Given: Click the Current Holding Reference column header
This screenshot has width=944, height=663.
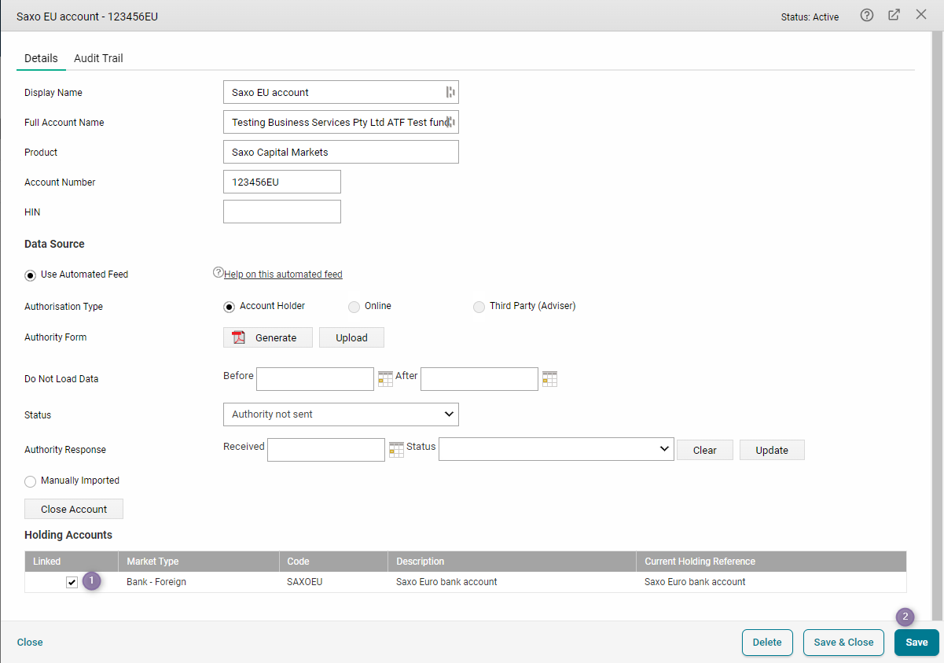Looking at the screenshot, I should [771, 562].
